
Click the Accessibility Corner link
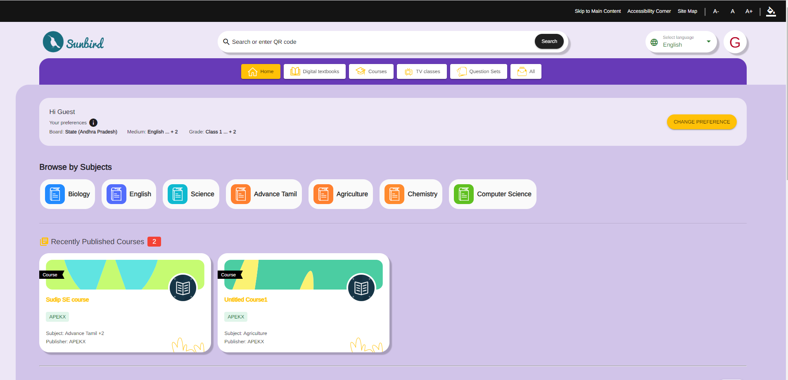(x=649, y=11)
